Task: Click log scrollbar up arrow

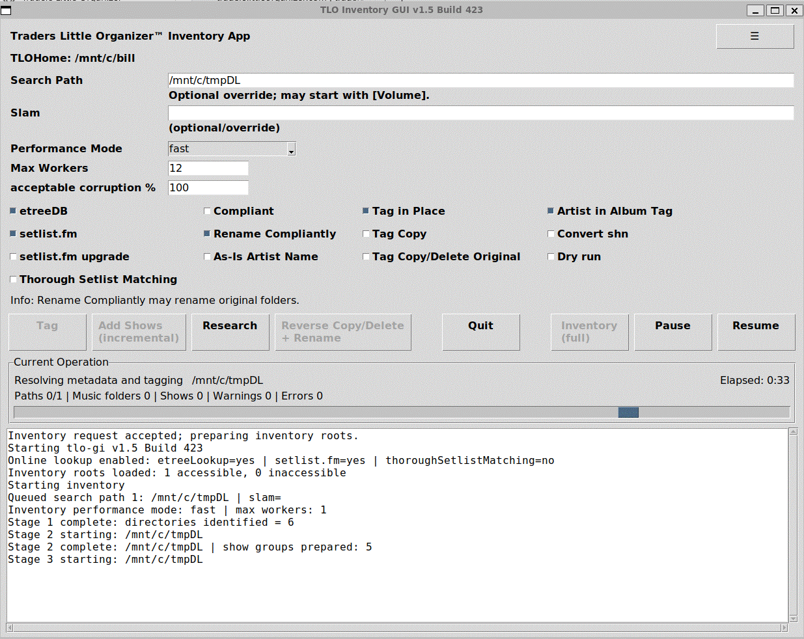Action: [x=793, y=431]
